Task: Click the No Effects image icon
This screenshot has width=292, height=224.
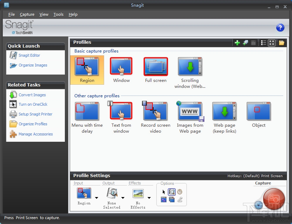Action: (x=138, y=193)
